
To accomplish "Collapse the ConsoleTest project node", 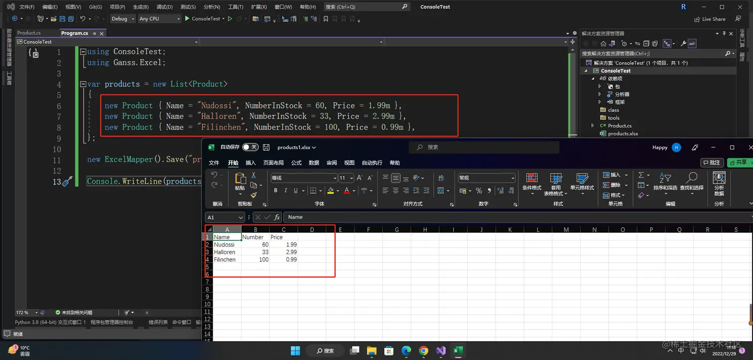I will tap(587, 71).
